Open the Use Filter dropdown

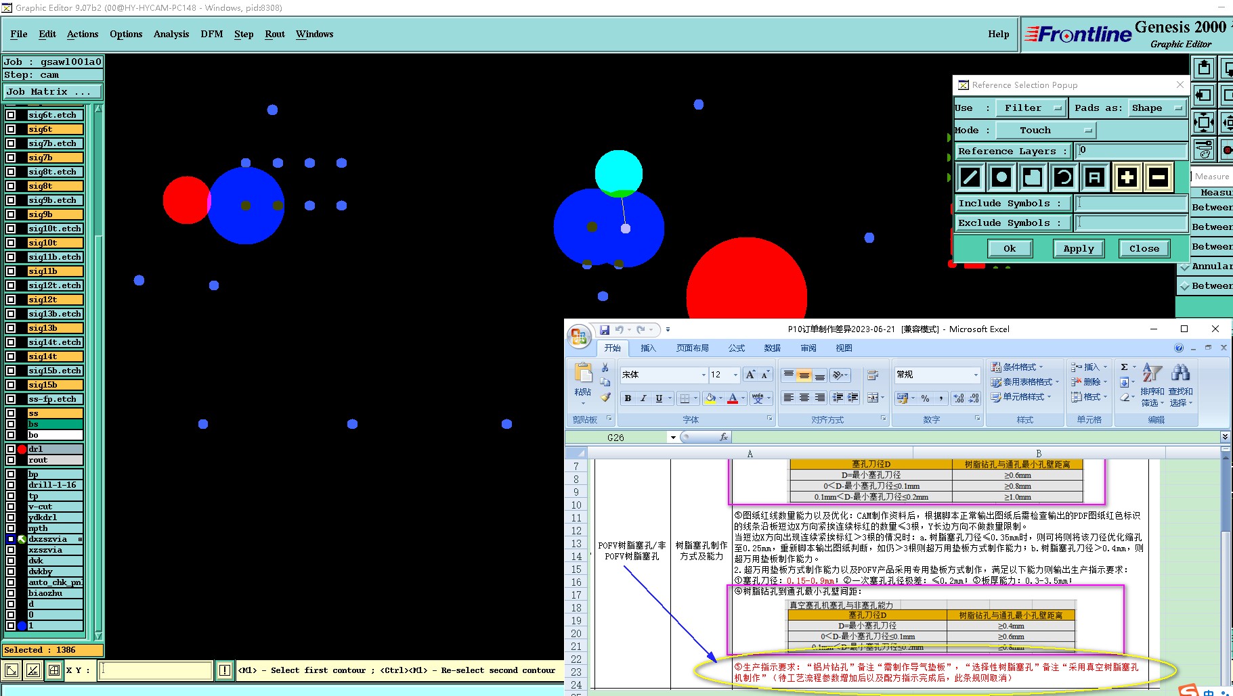(x=1031, y=108)
